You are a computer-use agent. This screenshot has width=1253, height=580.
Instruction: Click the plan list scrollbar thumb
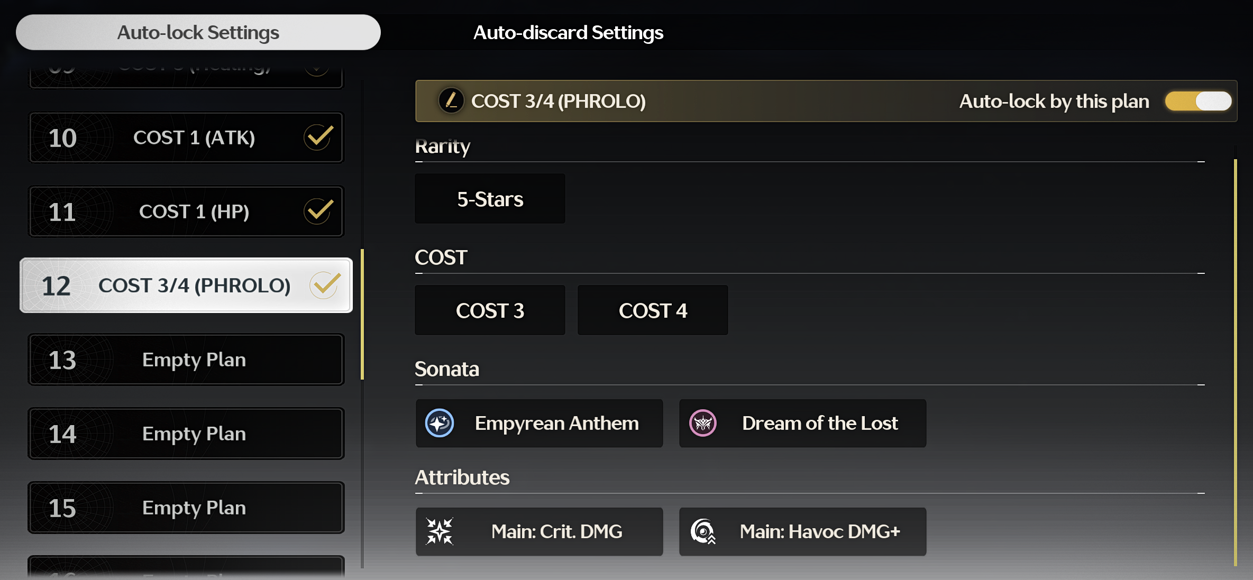click(x=362, y=314)
